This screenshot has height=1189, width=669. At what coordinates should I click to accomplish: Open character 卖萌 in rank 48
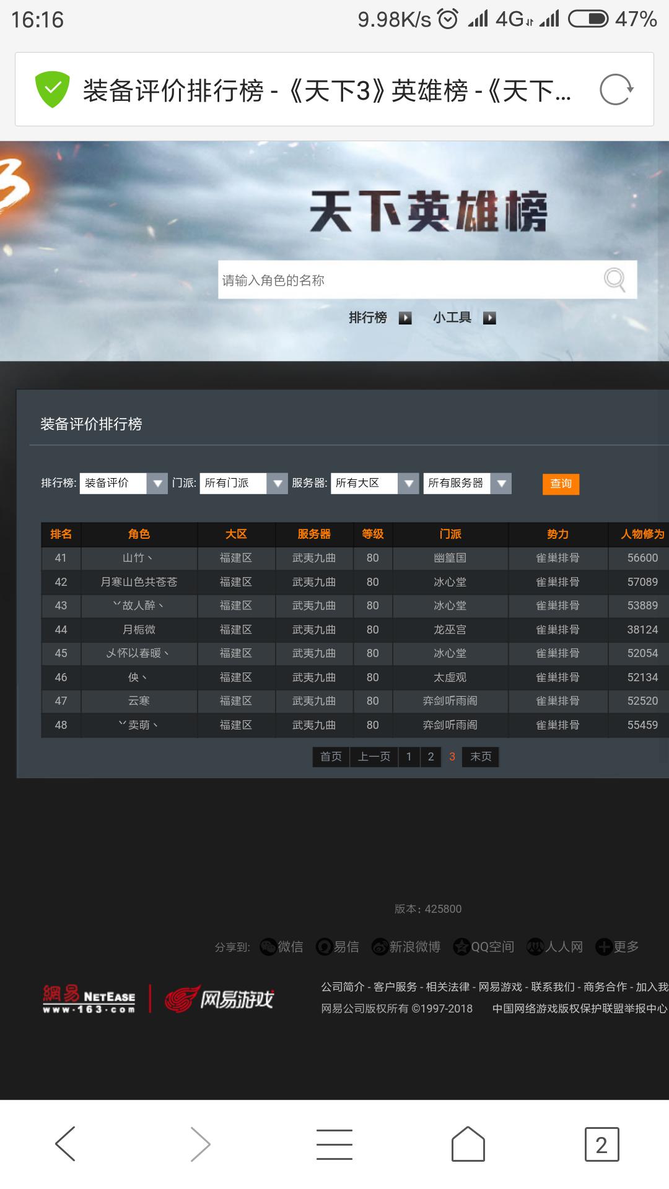coord(139,725)
